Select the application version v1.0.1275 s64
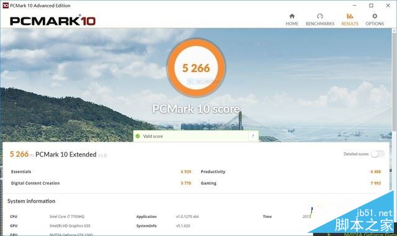This screenshot has width=397, height=236. coord(187,217)
